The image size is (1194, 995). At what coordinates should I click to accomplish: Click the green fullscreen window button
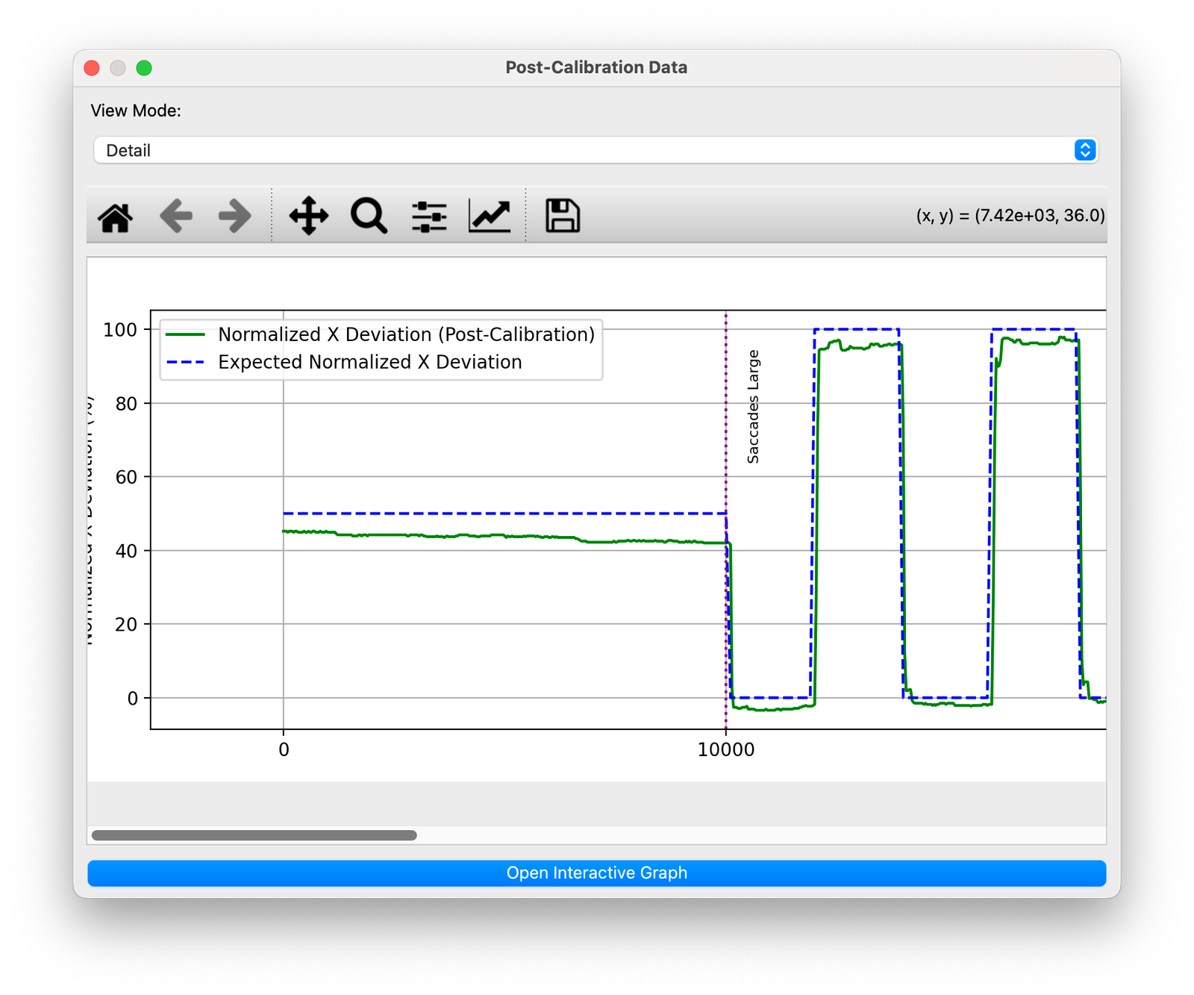coord(144,68)
